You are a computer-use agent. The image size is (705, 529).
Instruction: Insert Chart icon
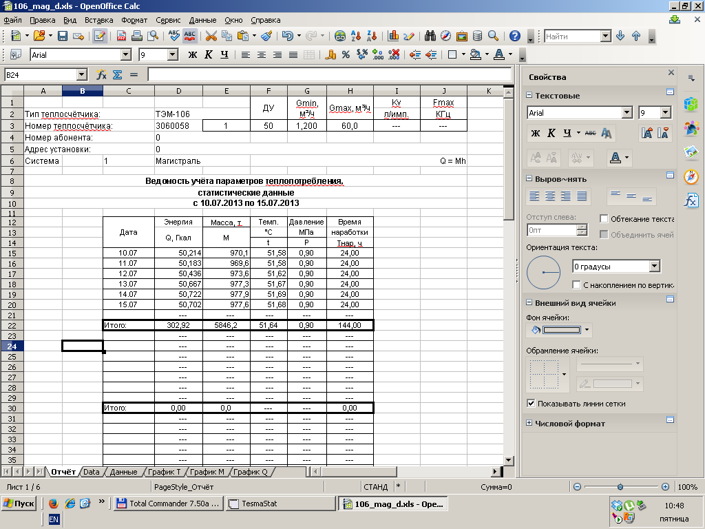point(393,36)
